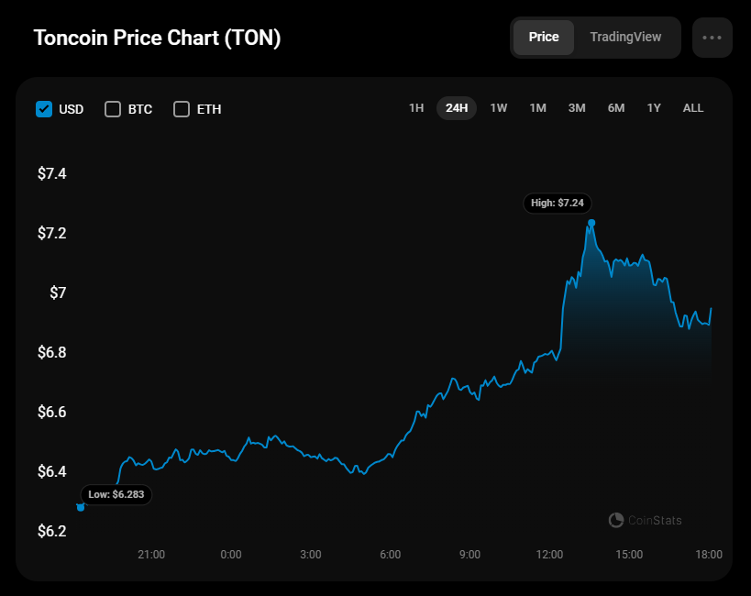Click the low point marker on chart
This screenshot has width=751, height=596.
point(81,507)
